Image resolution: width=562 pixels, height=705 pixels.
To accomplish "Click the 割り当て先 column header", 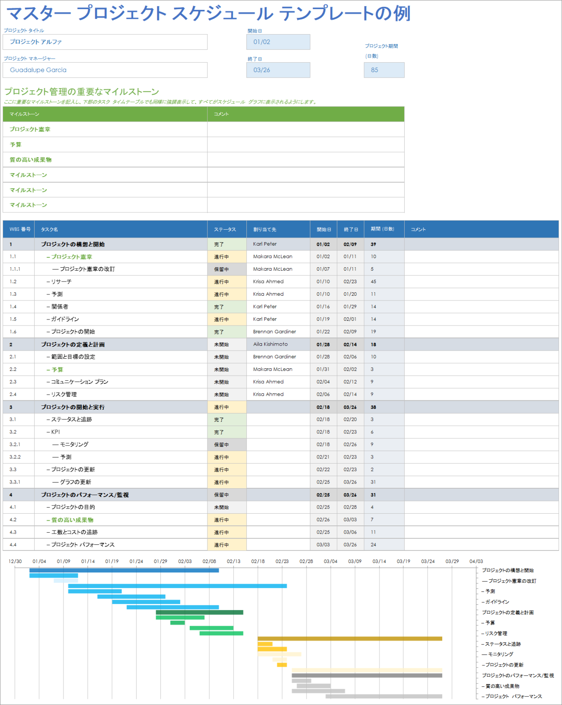I will point(278,229).
